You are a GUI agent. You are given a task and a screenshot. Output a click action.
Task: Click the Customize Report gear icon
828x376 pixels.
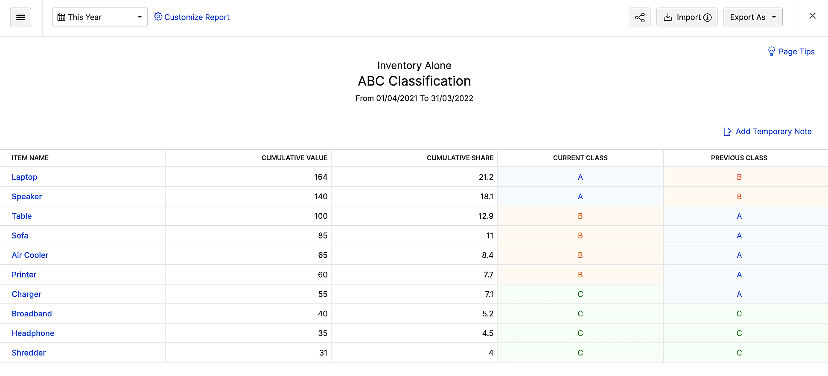158,17
